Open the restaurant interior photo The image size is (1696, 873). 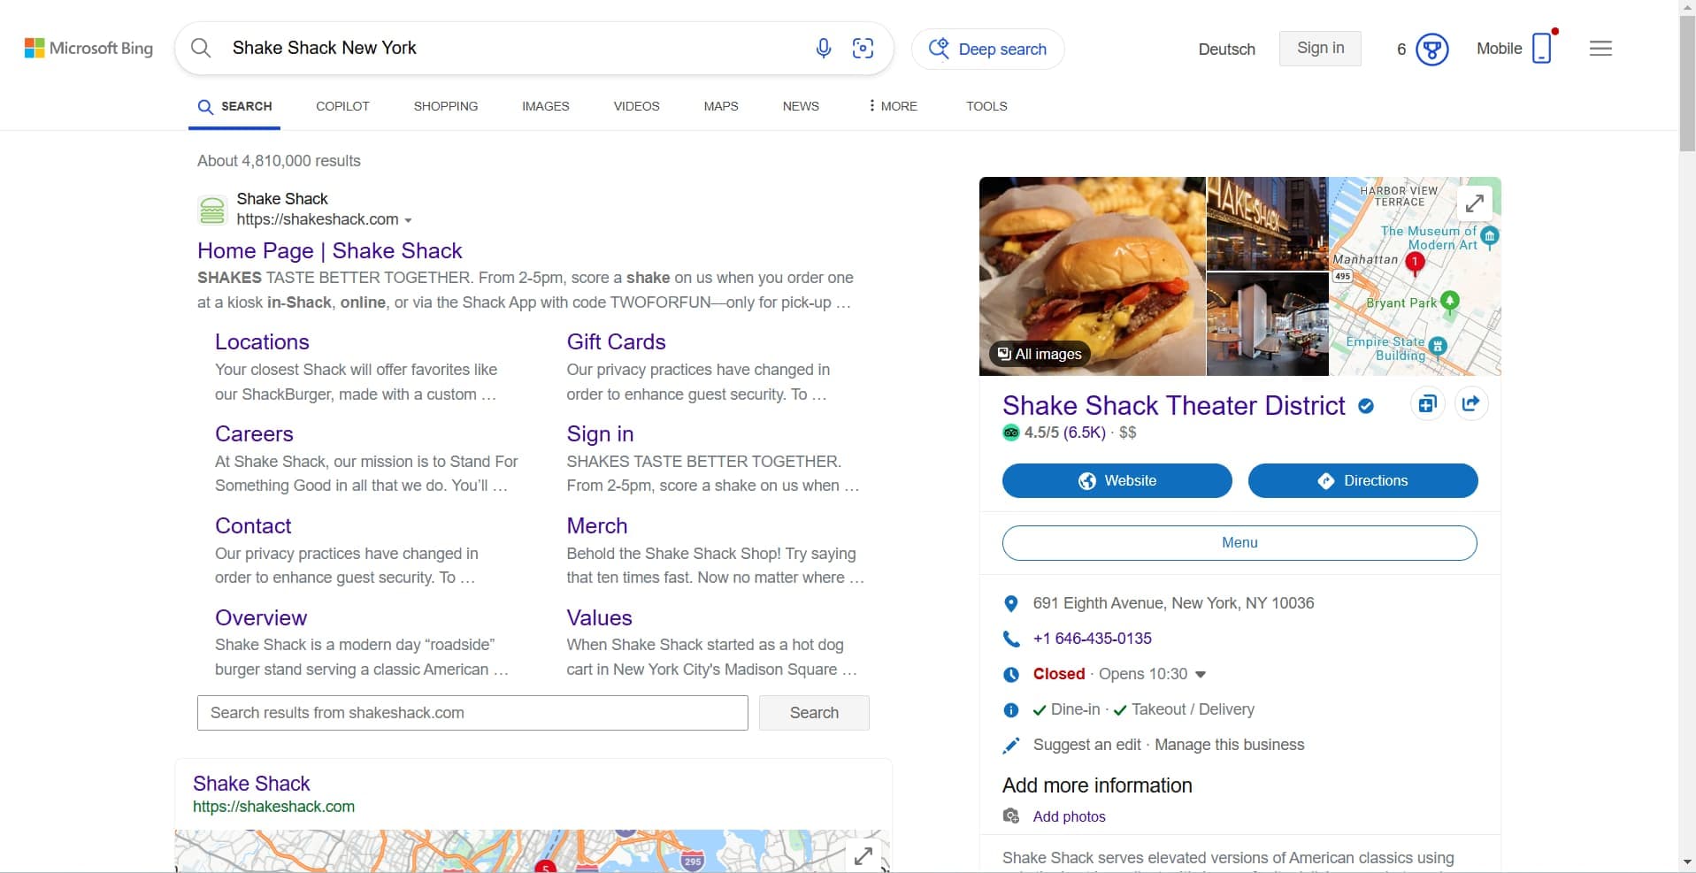coord(1268,325)
